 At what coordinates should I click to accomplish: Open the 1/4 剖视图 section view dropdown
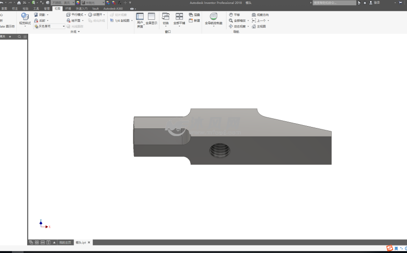pos(132,21)
